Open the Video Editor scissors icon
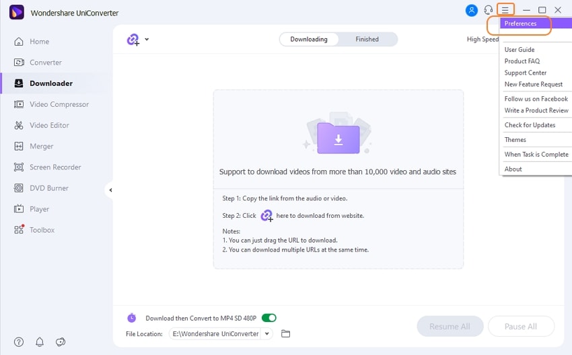Image resolution: width=572 pixels, height=355 pixels. 19,125
